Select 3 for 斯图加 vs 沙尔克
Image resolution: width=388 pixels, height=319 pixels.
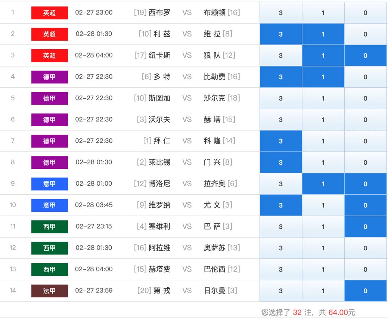pyautogui.click(x=281, y=98)
